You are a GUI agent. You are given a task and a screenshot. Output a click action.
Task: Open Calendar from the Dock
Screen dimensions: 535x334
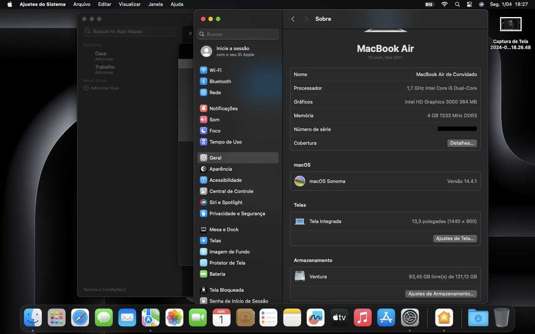coord(221,317)
